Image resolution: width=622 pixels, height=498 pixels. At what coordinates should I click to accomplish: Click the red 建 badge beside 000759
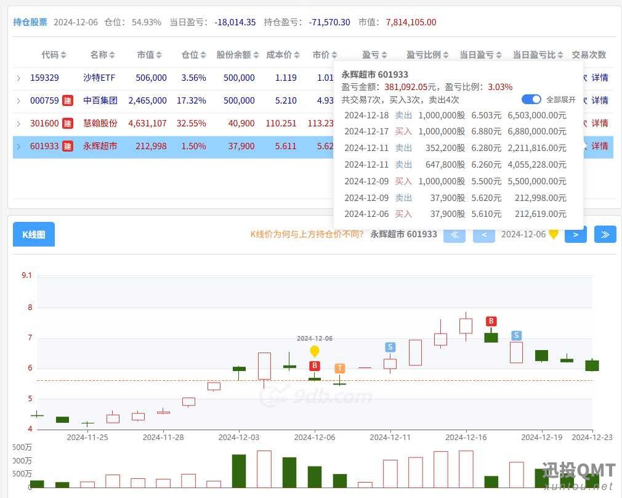click(68, 101)
